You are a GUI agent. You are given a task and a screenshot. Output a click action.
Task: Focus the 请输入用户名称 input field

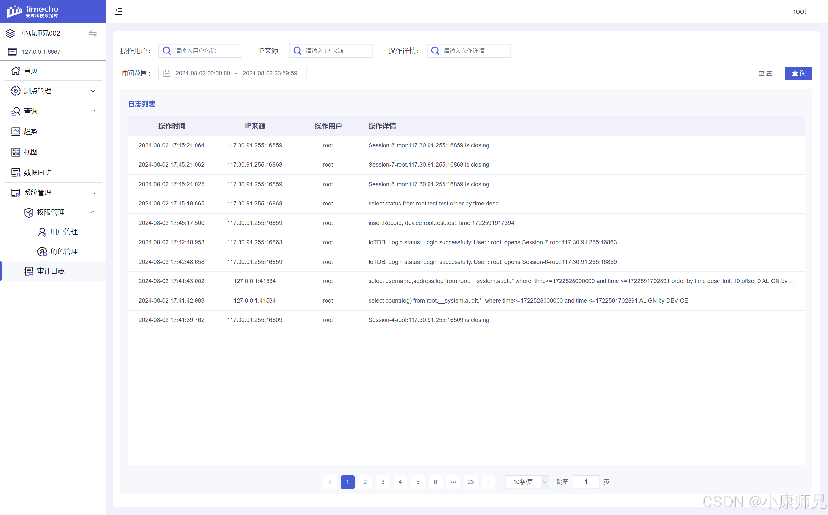[x=200, y=51]
